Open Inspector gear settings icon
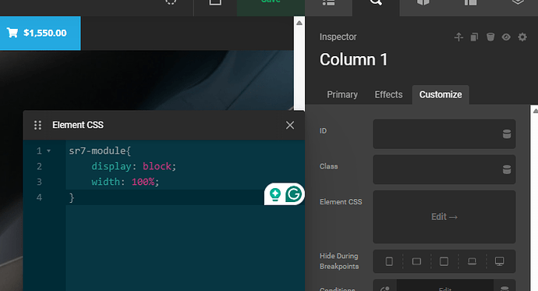538x291 pixels. click(x=522, y=37)
